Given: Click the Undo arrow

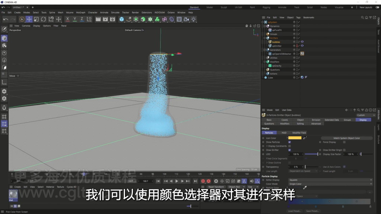Looking at the screenshot, I should click(x=6, y=19).
